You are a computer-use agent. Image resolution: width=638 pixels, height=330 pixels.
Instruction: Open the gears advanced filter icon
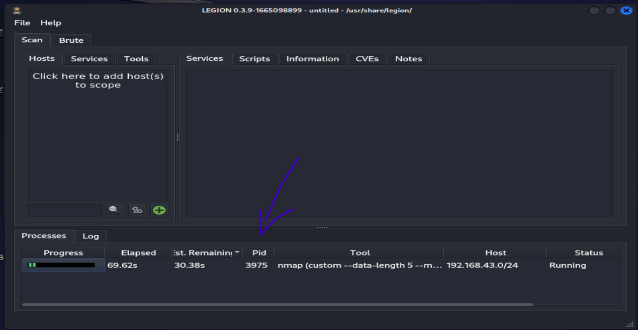click(137, 210)
